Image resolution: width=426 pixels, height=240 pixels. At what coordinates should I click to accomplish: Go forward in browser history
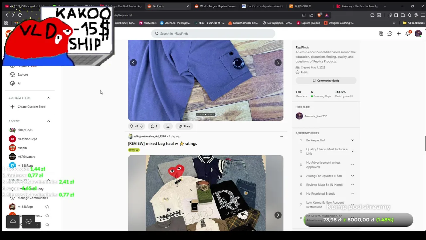tap(13, 15)
